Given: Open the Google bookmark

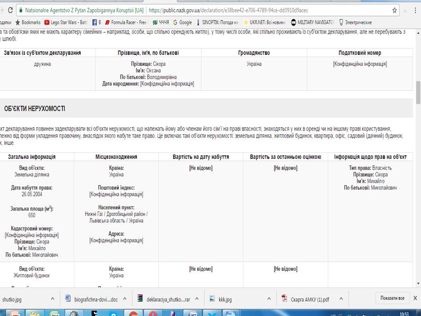Looking at the screenshot, I should coord(182,22).
